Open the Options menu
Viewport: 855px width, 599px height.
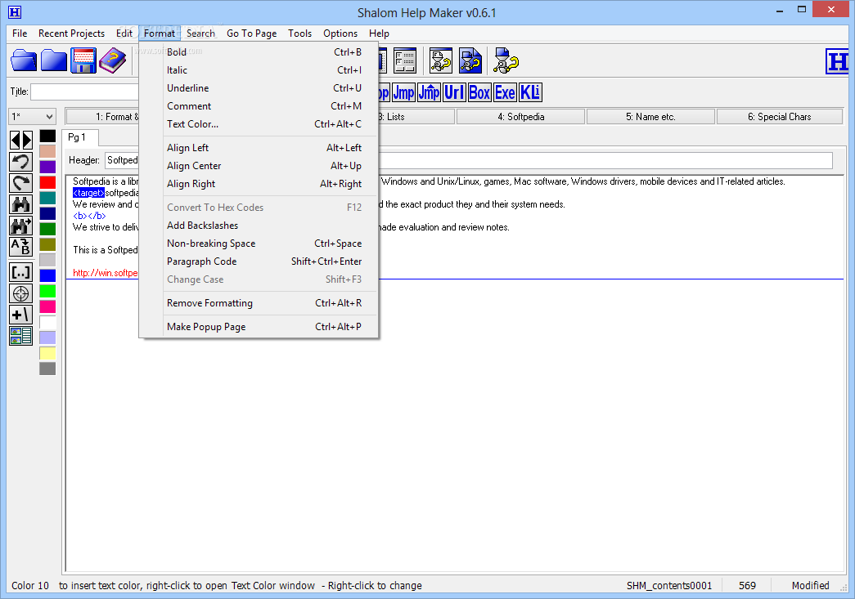[340, 34]
